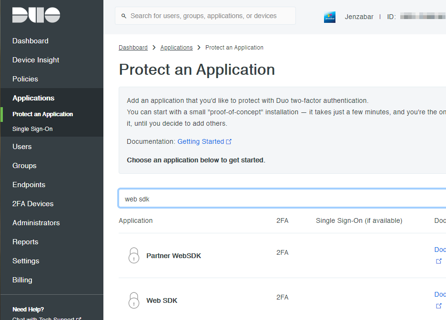The width and height of the screenshot is (446, 320).
Task: Click the search magnifier icon
Action: point(124,16)
